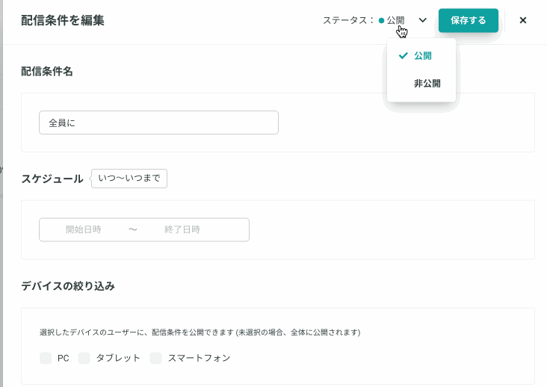
Task: Close the 配信条件を編集 panel with X
Action: click(x=522, y=21)
